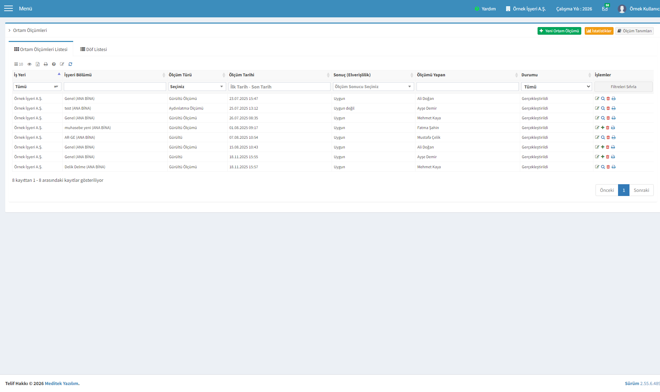Viewport: 660px width, 392px height.
Task: Export the list to Excel
Action: coord(37,64)
